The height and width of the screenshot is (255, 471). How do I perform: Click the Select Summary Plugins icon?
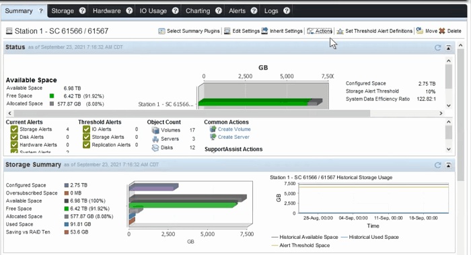coord(161,31)
